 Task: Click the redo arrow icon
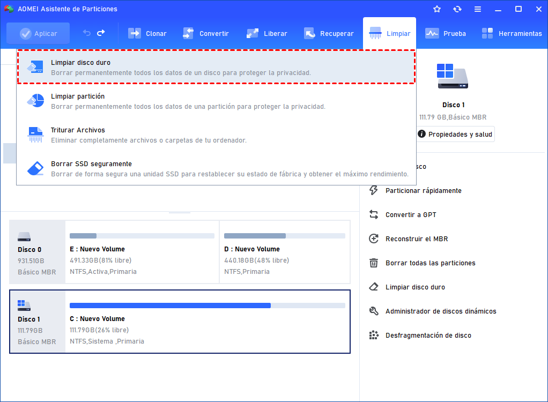[101, 33]
